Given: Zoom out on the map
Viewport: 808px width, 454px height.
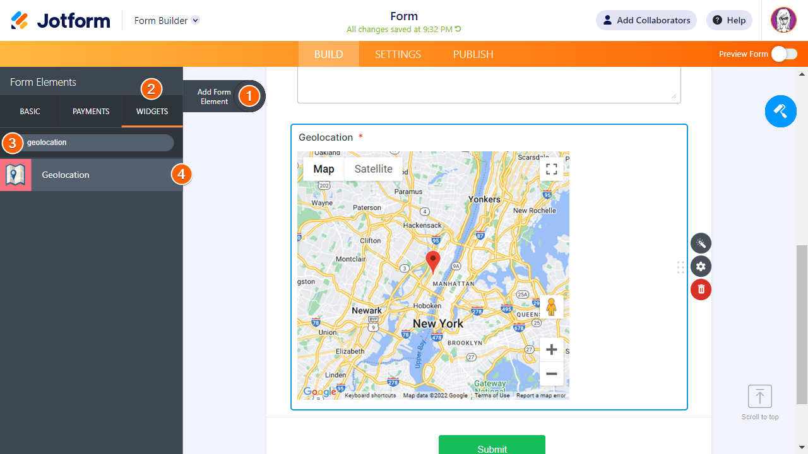Looking at the screenshot, I should pos(551,374).
